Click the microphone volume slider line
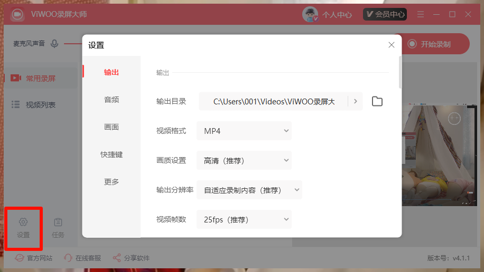This screenshot has width=484, height=272. pos(73,44)
